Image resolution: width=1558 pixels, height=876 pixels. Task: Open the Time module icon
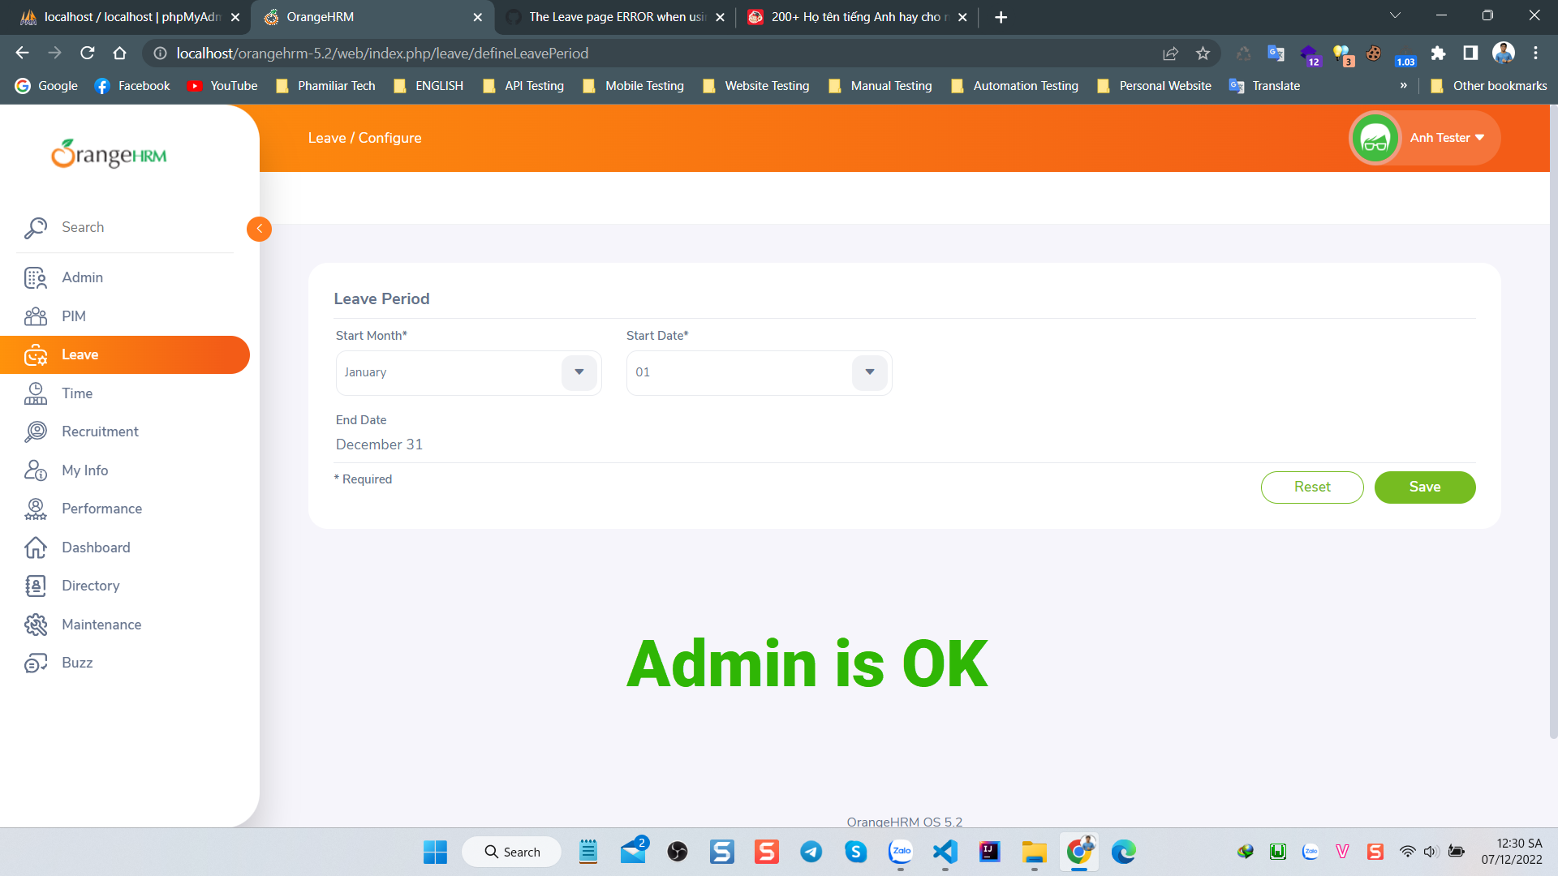(x=35, y=393)
